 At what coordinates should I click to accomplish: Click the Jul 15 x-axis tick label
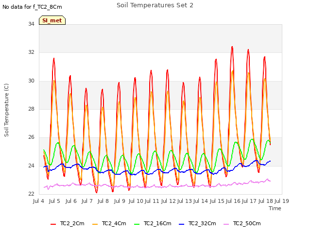(217, 201)
